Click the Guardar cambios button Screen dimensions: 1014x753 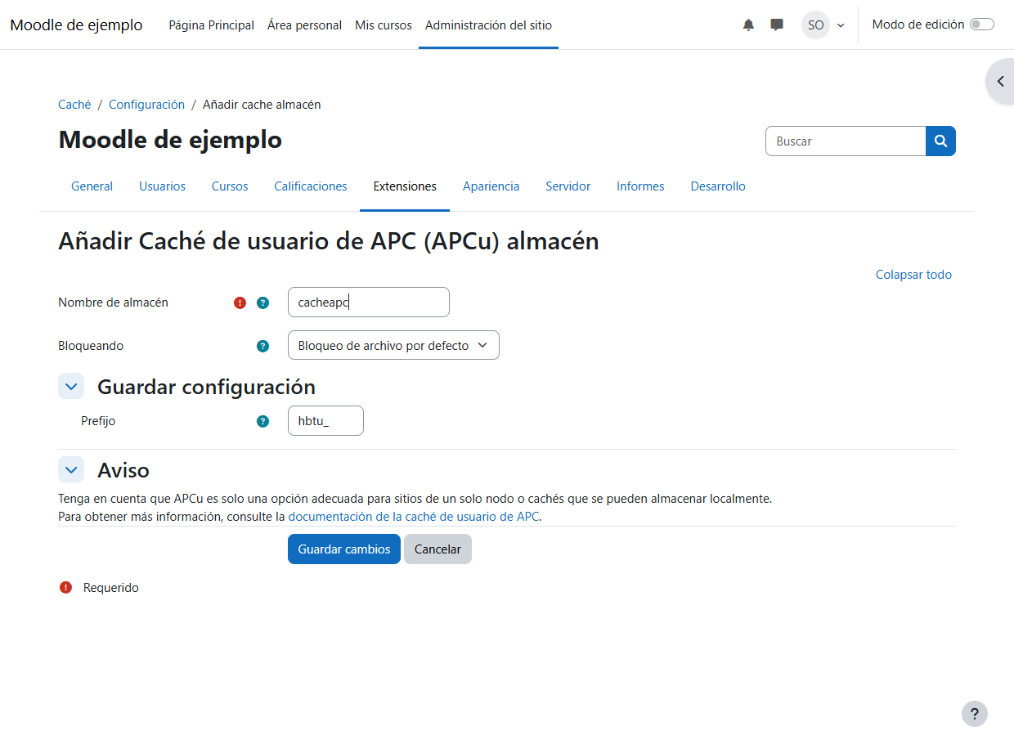[343, 549]
